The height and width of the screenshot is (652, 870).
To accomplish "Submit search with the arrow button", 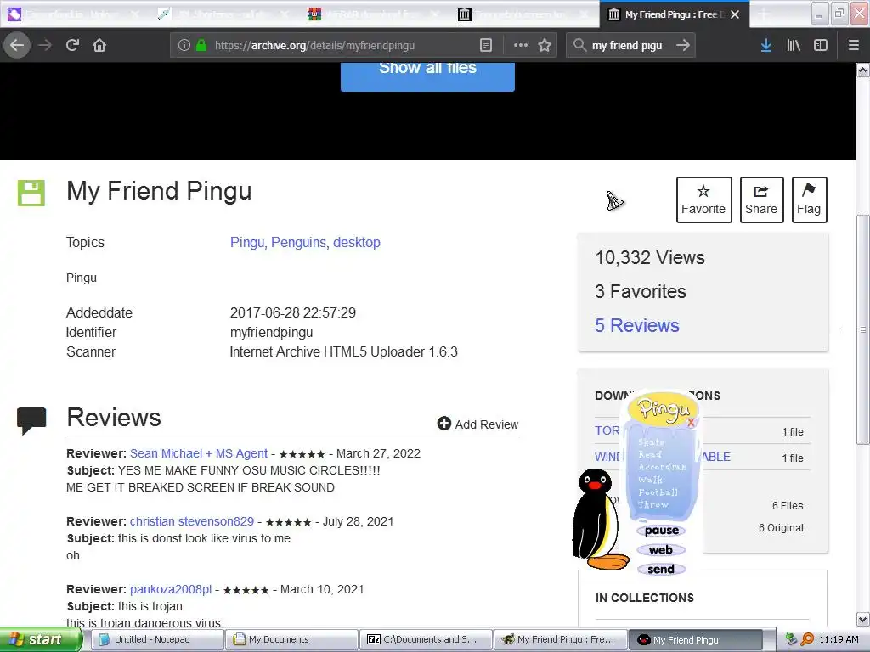I will 683,45.
